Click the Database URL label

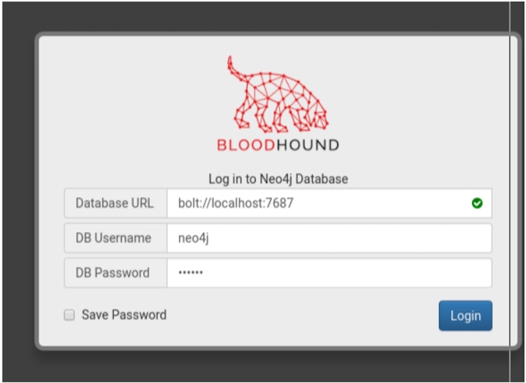click(115, 204)
